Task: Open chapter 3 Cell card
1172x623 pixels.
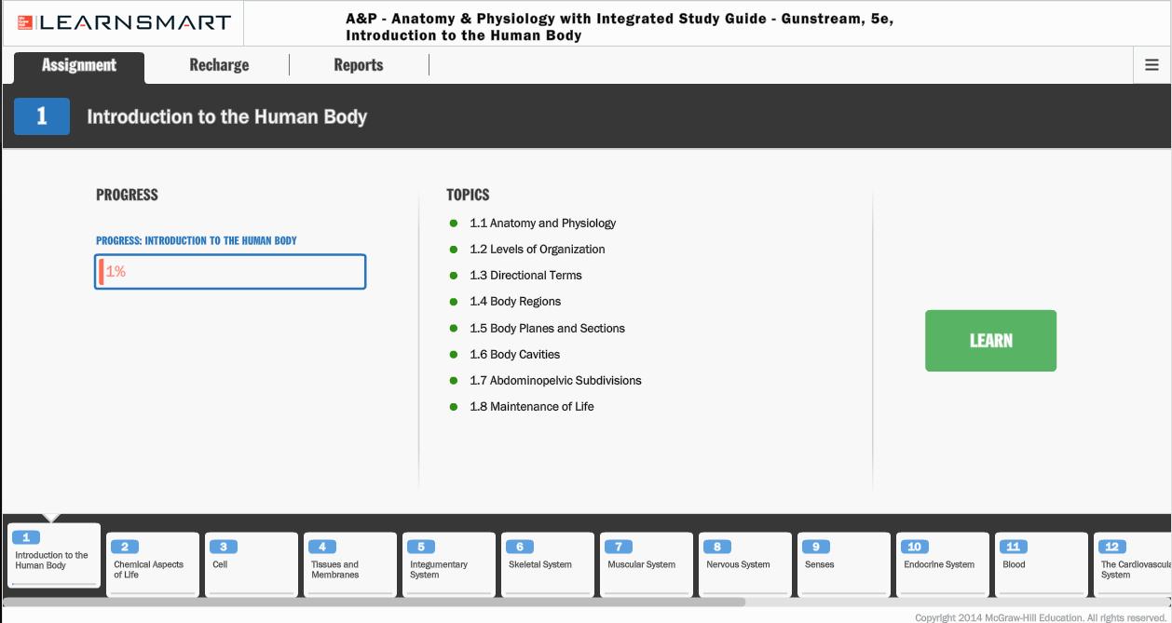Action: 252,563
